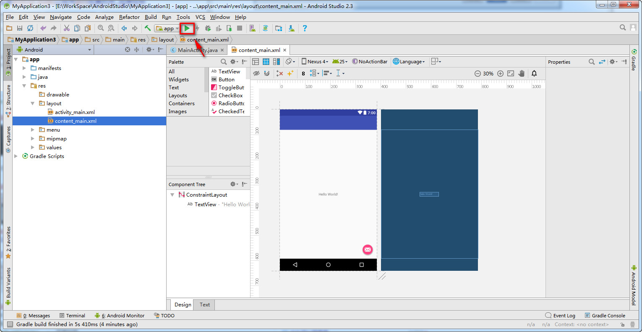Switch to Design-only view mode icon
The height and width of the screenshot is (332, 642).
pyautogui.click(x=256, y=62)
